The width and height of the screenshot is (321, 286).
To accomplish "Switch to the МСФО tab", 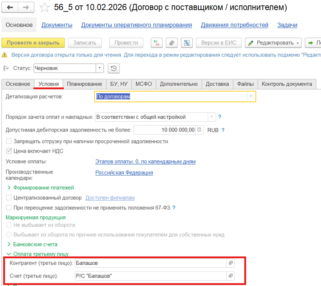I will pos(144,84).
